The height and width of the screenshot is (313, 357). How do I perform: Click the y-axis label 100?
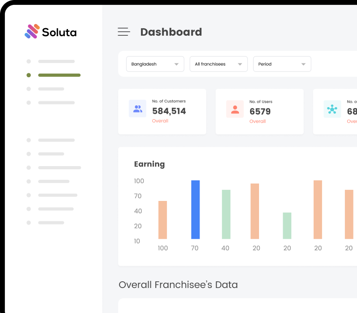[x=139, y=181]
